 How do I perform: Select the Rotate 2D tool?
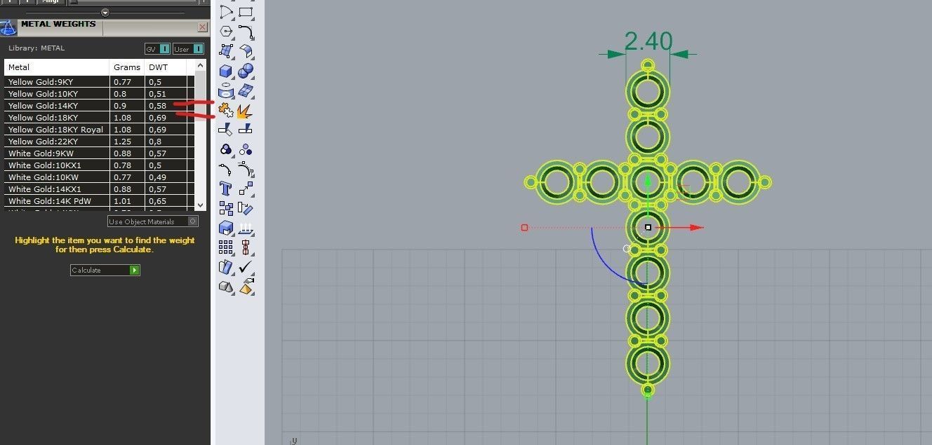(x=246, y=208)
